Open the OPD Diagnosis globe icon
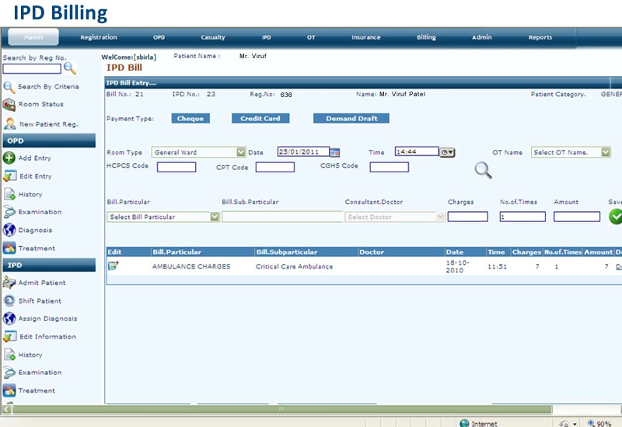The image size is (622, 427). click(9, 230)
